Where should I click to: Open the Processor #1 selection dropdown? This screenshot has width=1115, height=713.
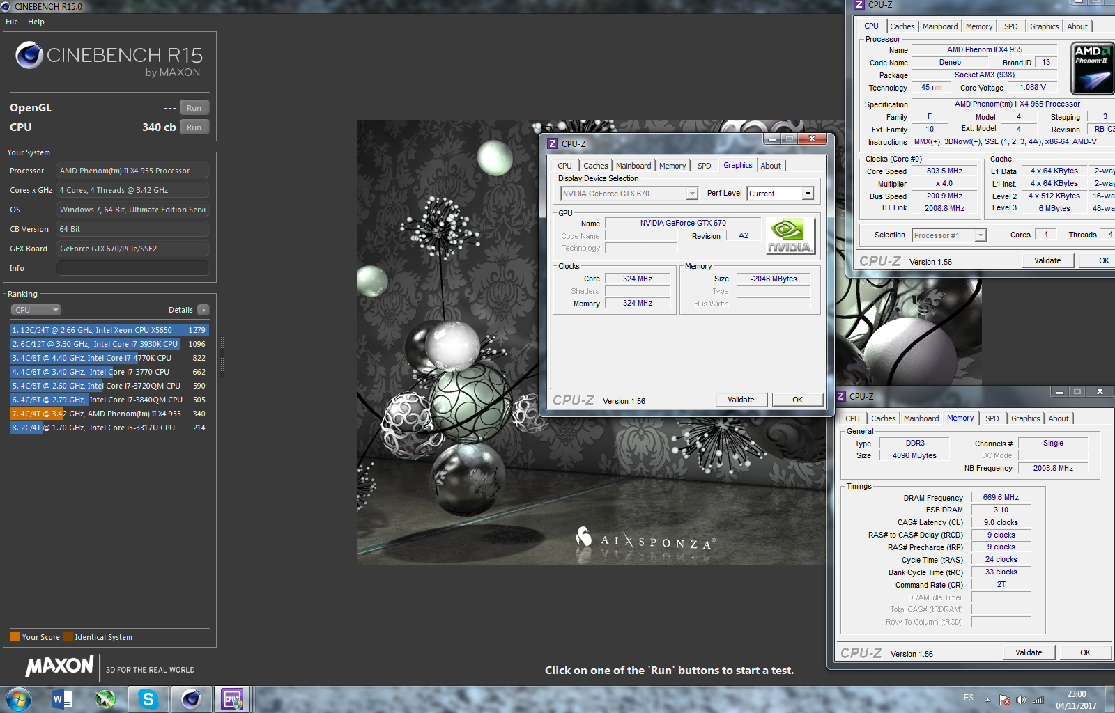click(949, 235)
